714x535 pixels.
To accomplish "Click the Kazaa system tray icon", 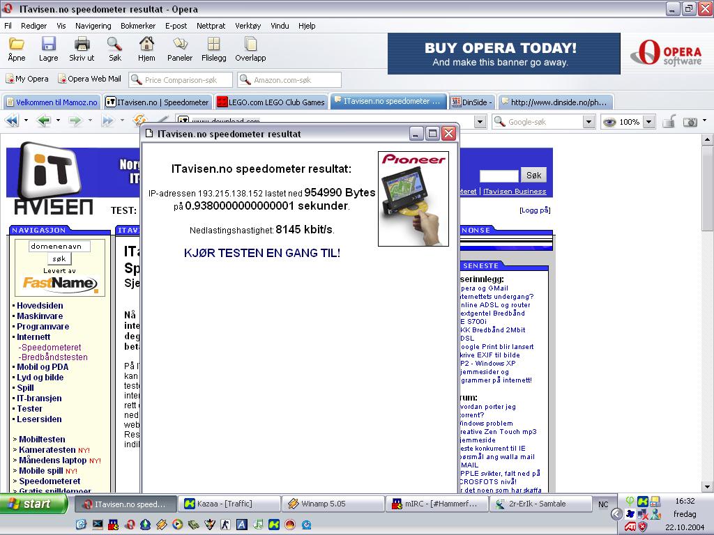I will click(x=642, y=502).
